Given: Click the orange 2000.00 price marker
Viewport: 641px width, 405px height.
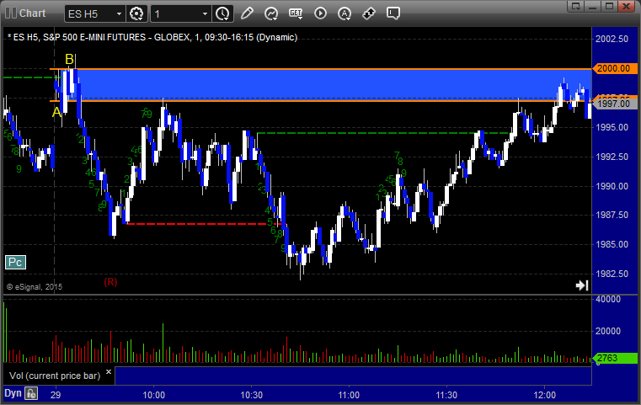Looking at the screenshot, I should click(614, 68).
